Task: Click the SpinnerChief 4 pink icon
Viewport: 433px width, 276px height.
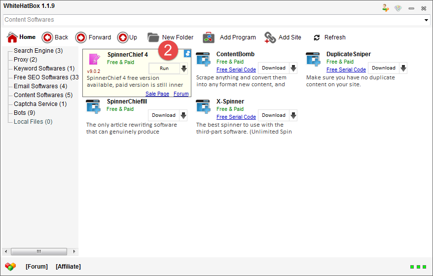Action: [x=95, y=59]
